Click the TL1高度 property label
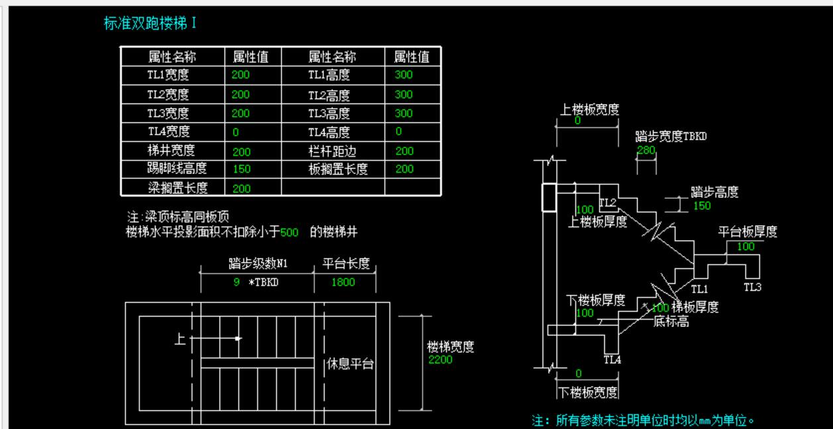The width and height of the screenshot is (833, 429). (x=329, y=75)
